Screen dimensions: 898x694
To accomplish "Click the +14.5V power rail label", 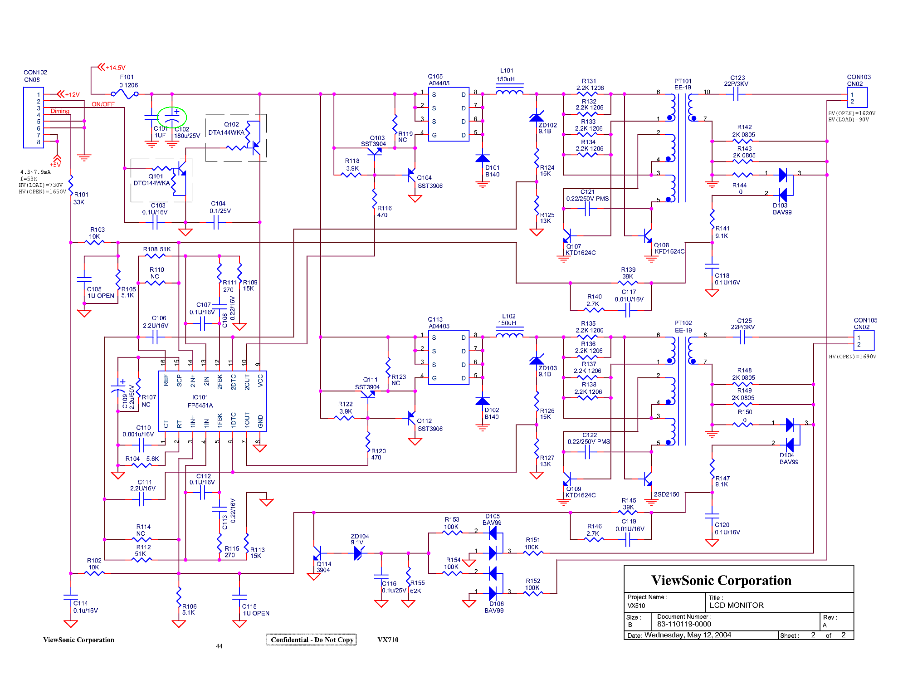I will pos(115,68).
